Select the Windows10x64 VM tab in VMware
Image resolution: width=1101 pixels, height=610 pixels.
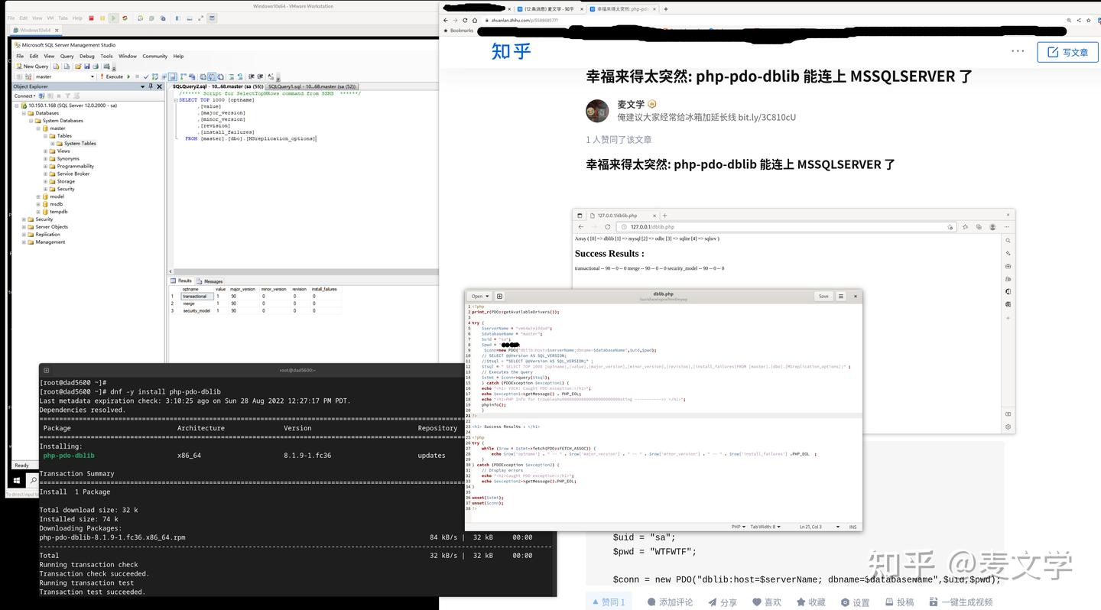coord(35,30)
